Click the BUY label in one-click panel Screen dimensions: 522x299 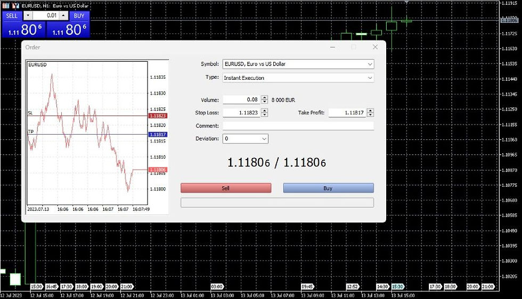pyautogui.click(x=79, y=15)
